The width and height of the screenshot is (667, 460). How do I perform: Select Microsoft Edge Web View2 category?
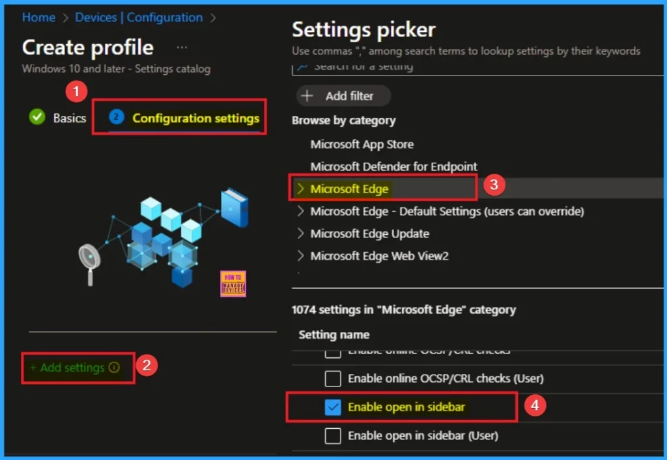[380, 256]
